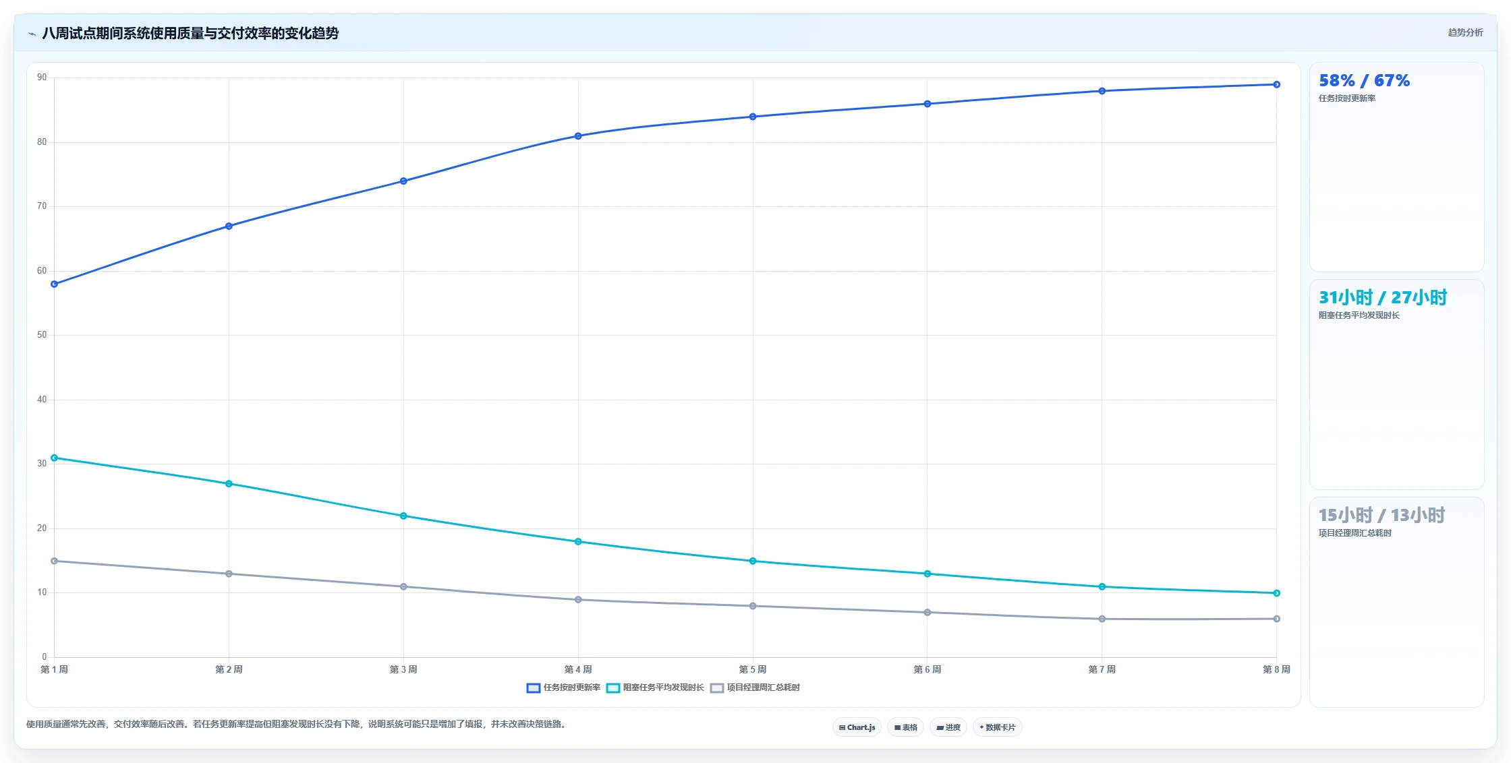Image resolution: width=1511 pixels, height=763 pixels.
Task: Click the gray week 3 data point at 11
Action: coord(403,586)
